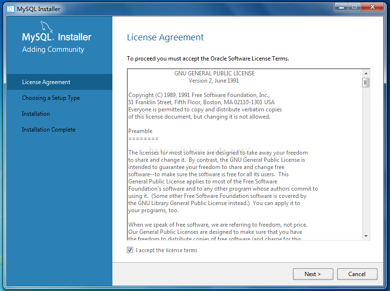The height and width of the screenshot is (291, 390).
Task: Enable the license terms acceptance checkbox
Action: click(x=130, y=250)
